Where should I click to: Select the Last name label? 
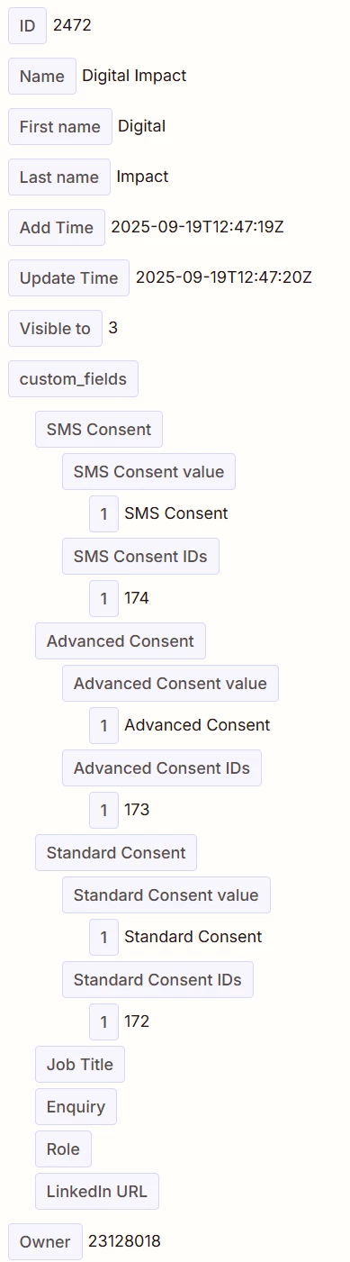(59, 177)
